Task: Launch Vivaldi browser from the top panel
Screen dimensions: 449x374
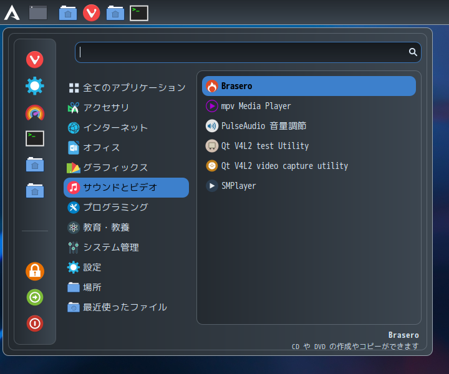Action: click(x=92, y=13)
